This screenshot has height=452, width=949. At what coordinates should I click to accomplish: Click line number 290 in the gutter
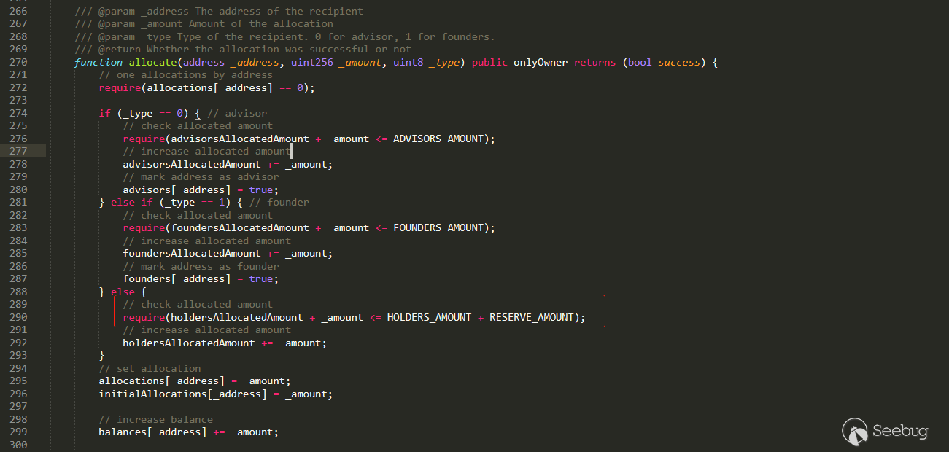18,318
